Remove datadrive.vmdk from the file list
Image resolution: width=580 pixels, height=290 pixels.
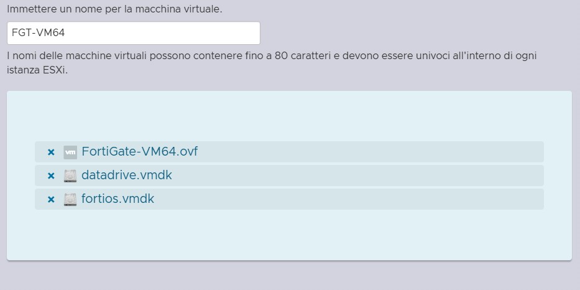pos(52,175)
